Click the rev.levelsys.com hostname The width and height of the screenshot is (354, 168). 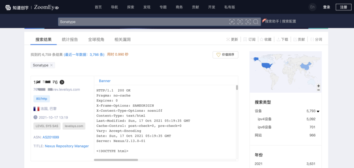[x=57, y=89]
